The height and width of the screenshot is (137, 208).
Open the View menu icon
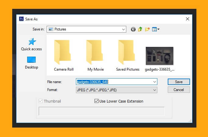click(x=154, y=29)
